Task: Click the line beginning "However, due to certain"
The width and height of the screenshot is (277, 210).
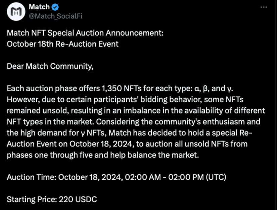Action: [x=125, y=100]
